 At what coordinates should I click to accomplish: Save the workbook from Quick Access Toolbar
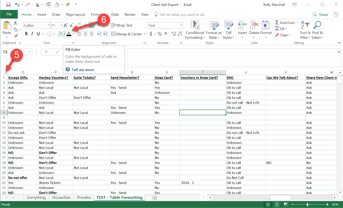pyautogui.click(x=9, y=5)
